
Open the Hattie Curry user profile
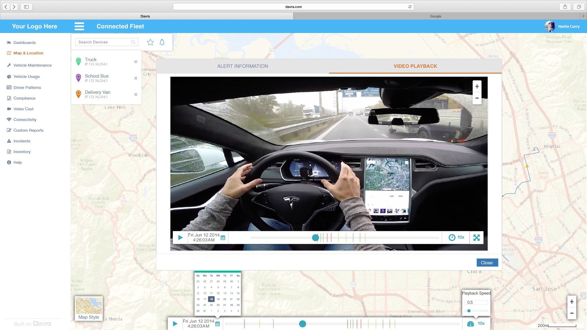pyautogui.click(x=562, y=26)
